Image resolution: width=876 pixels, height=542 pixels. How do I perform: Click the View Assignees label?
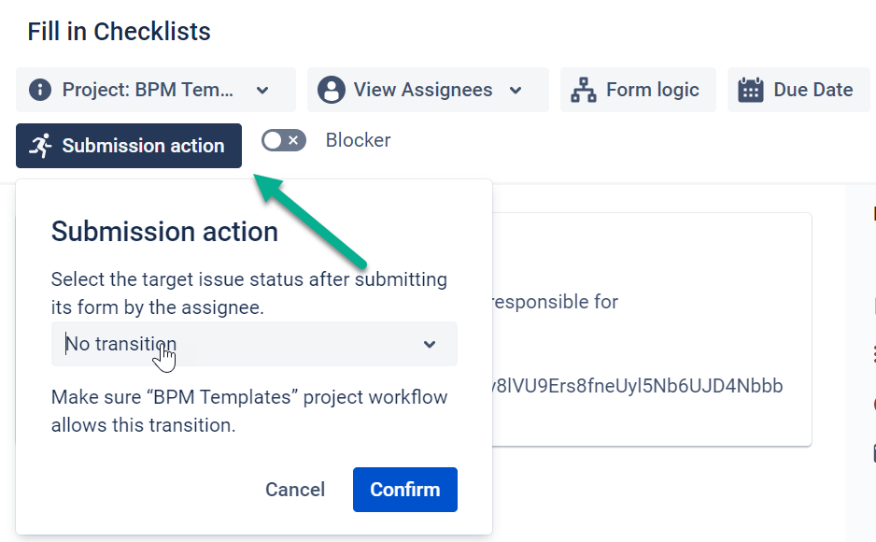coord(423,90)
